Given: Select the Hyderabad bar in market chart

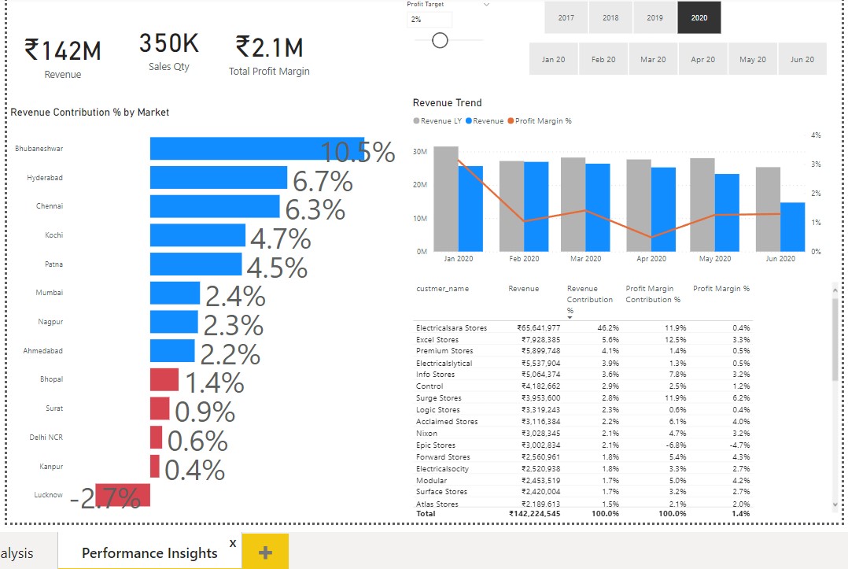Looking at the screenshot, I should 219,177.
